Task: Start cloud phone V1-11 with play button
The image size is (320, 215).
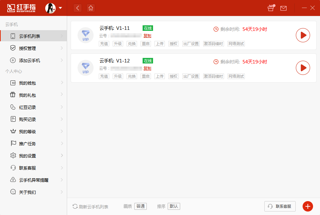Action: click(x=303, y=35)
